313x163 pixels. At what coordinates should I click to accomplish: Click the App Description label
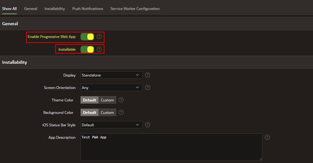click(x=62, y=137)
